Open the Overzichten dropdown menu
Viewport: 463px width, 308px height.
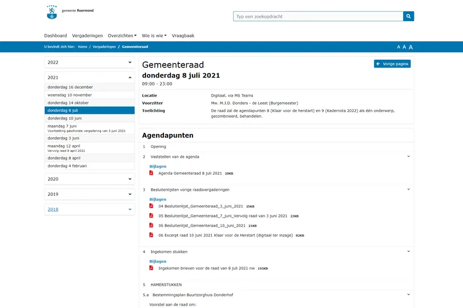coord(122,36)
